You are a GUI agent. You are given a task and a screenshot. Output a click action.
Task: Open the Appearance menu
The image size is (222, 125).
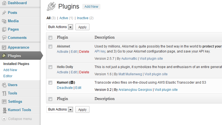[19, 47]
